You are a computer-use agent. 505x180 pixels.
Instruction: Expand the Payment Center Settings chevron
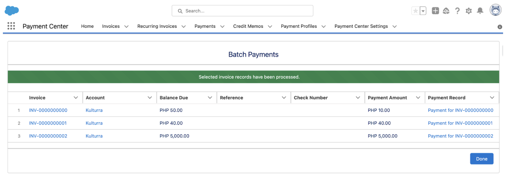coord(394,27)
